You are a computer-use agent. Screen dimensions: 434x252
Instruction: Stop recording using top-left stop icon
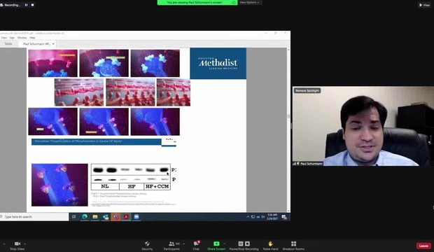pos(32,5)
